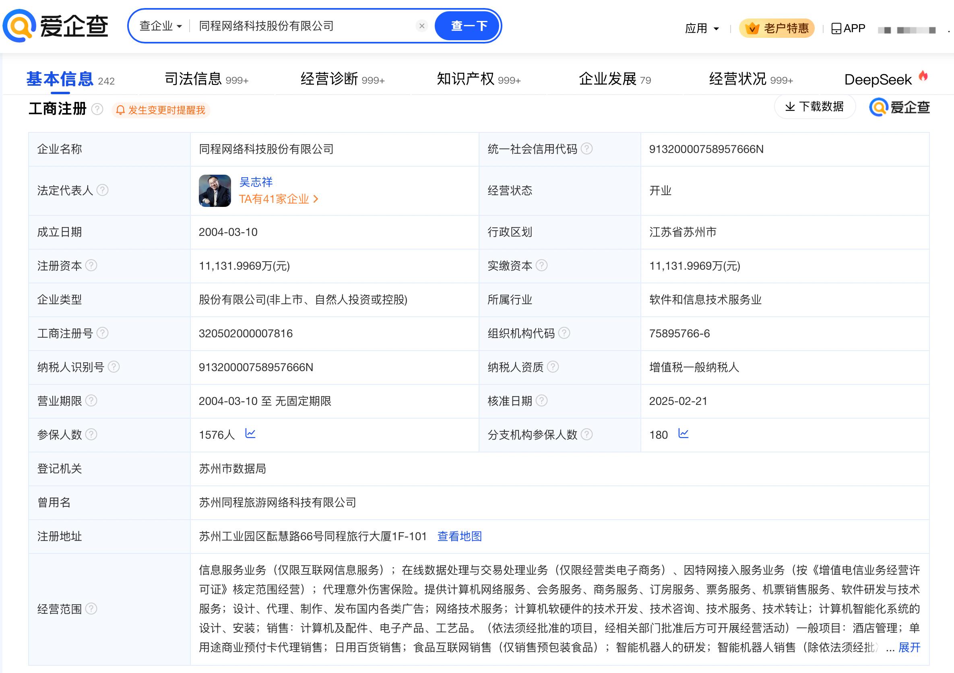954x673 pixels.
Task: Expand business scope with 展开
Action: coord(909,647)
